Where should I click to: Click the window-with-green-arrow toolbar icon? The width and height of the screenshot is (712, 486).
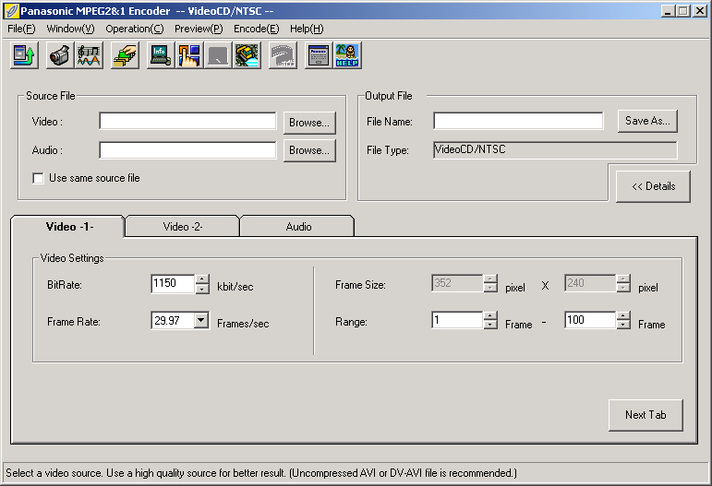25,55
